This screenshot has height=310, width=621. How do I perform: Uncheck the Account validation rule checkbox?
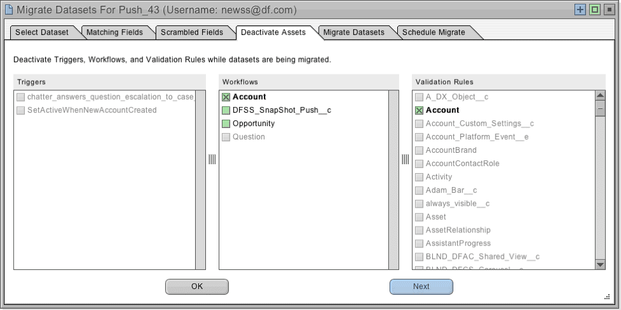click(x=419, y=110)
